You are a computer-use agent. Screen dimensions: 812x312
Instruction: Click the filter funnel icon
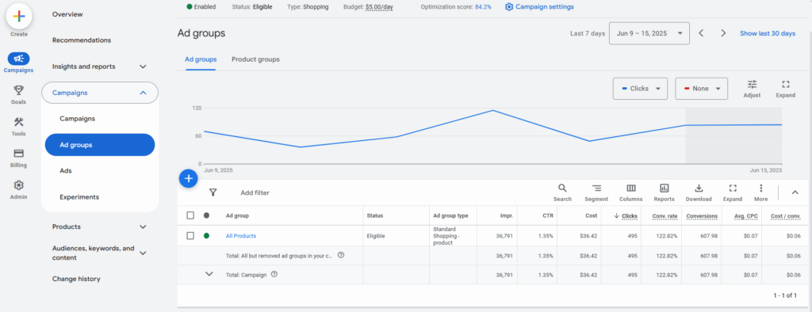coord(213,192)
